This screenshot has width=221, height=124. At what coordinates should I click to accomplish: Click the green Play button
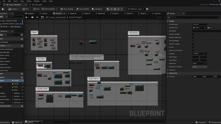(x=108, y=9)
